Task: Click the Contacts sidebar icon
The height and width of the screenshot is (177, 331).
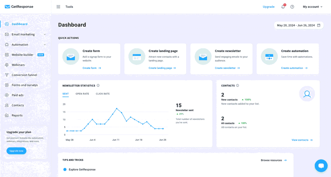Action: point(7,105)
